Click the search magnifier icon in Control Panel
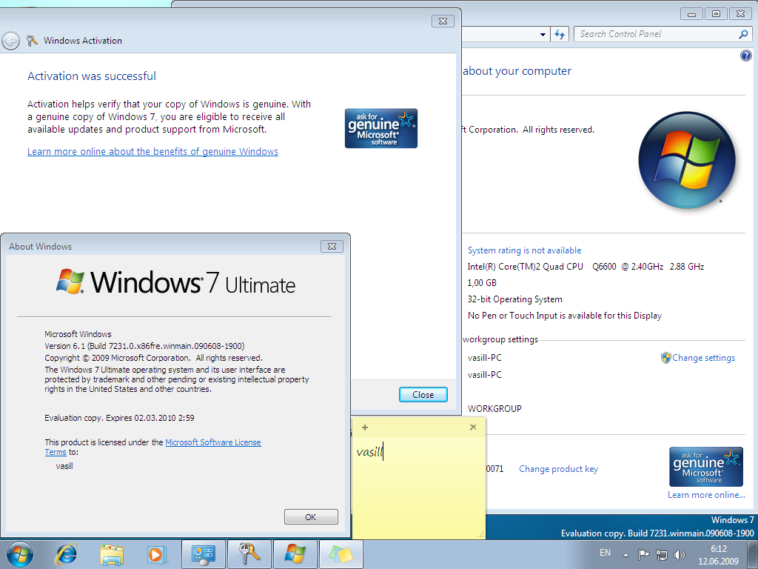Screen dimensions: 758x569 (x=743, y=34)
